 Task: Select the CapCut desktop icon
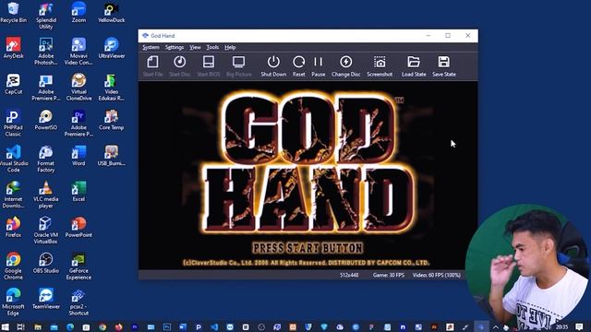[x=13, y=84]
